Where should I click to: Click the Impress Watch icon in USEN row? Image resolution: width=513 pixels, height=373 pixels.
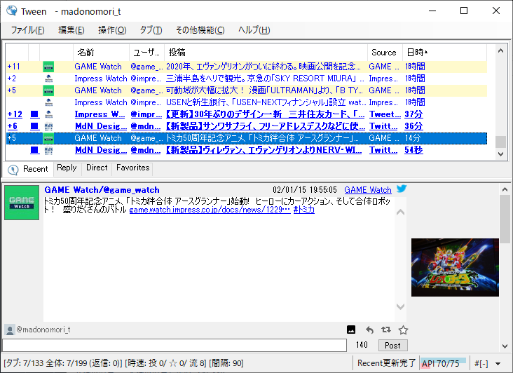click(48, 102)
